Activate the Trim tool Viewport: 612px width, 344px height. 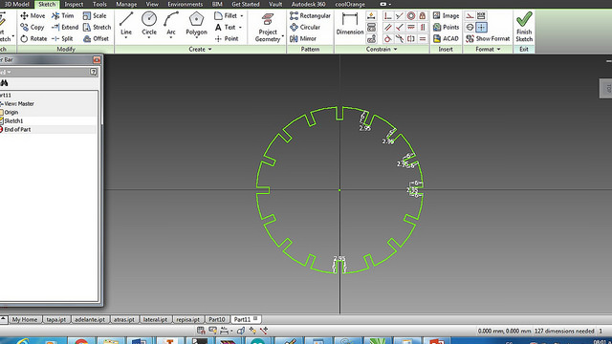63,15
